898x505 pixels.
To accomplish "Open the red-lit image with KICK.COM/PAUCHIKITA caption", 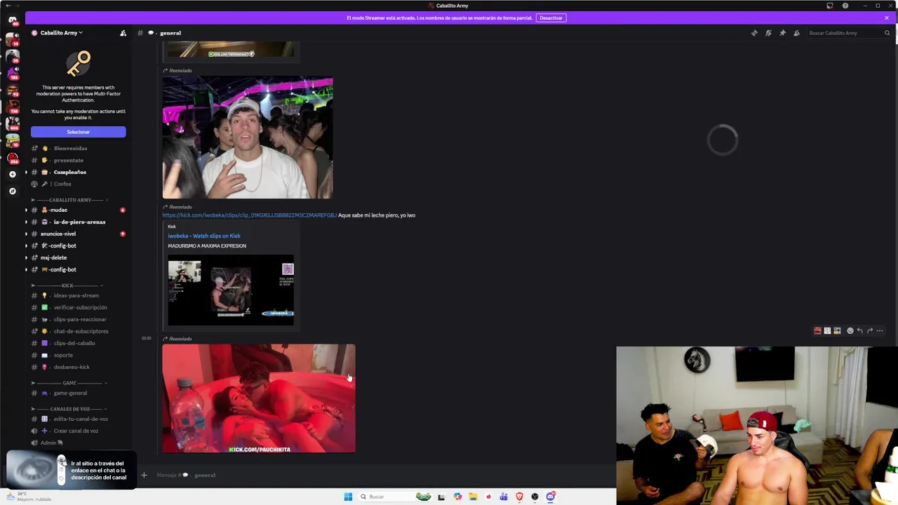I will pyautogui.click(x=259, y=398).
